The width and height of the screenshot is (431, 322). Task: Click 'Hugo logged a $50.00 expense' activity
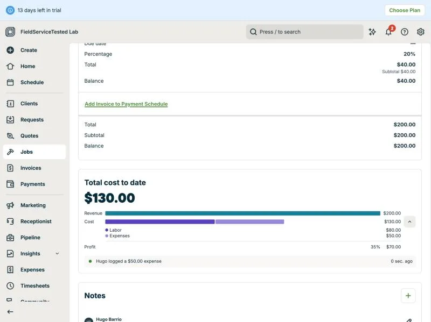tap(129, 261)
